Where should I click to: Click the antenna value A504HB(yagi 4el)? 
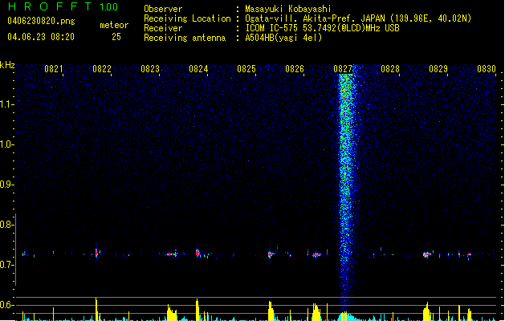click(x=283, y=38)
